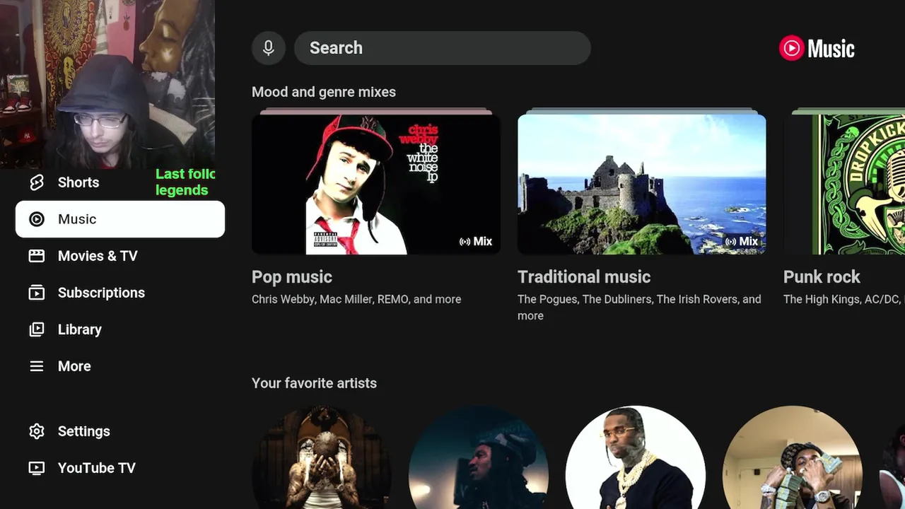Select the first favorite artist circle

click(322, 460)
